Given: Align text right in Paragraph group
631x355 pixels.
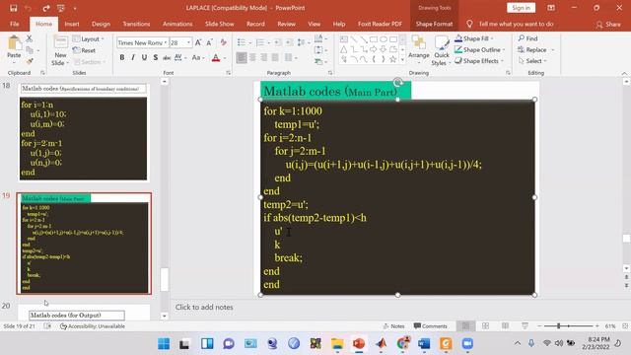Looking at the screenshot, I should click(x=264, y=58).
